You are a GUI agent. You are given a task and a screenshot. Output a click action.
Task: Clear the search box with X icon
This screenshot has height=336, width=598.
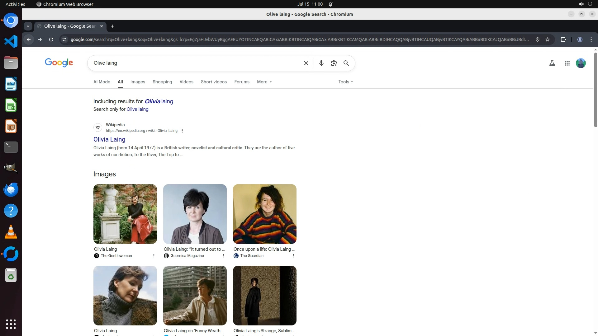(306, 63)
